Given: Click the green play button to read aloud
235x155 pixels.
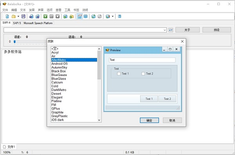Looking at the screenshot, I should 45,16.
